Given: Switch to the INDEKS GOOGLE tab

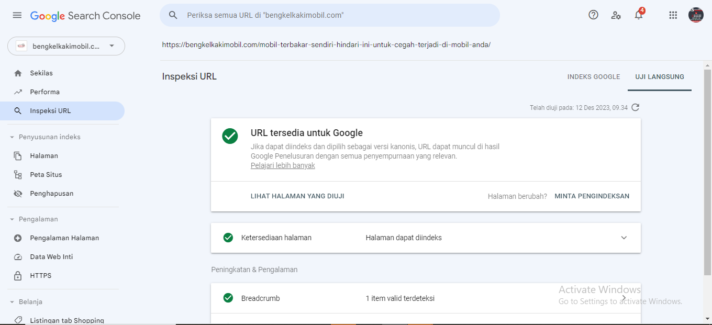Looking at the screenshot, I should coord(594,77).
